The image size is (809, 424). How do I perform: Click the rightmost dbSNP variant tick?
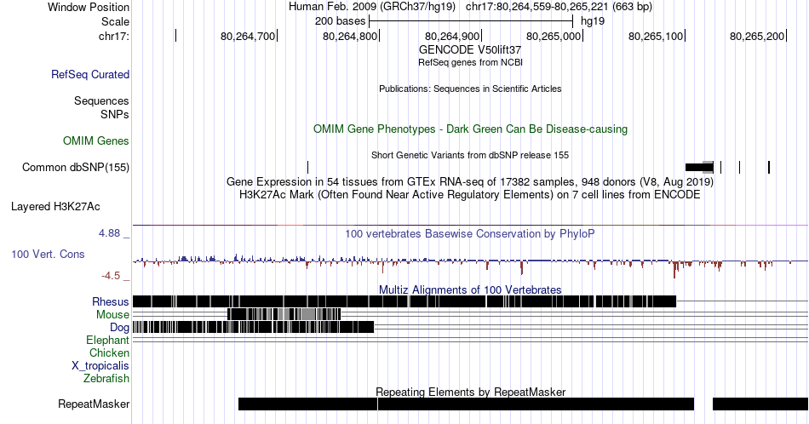tap(769, 167)
